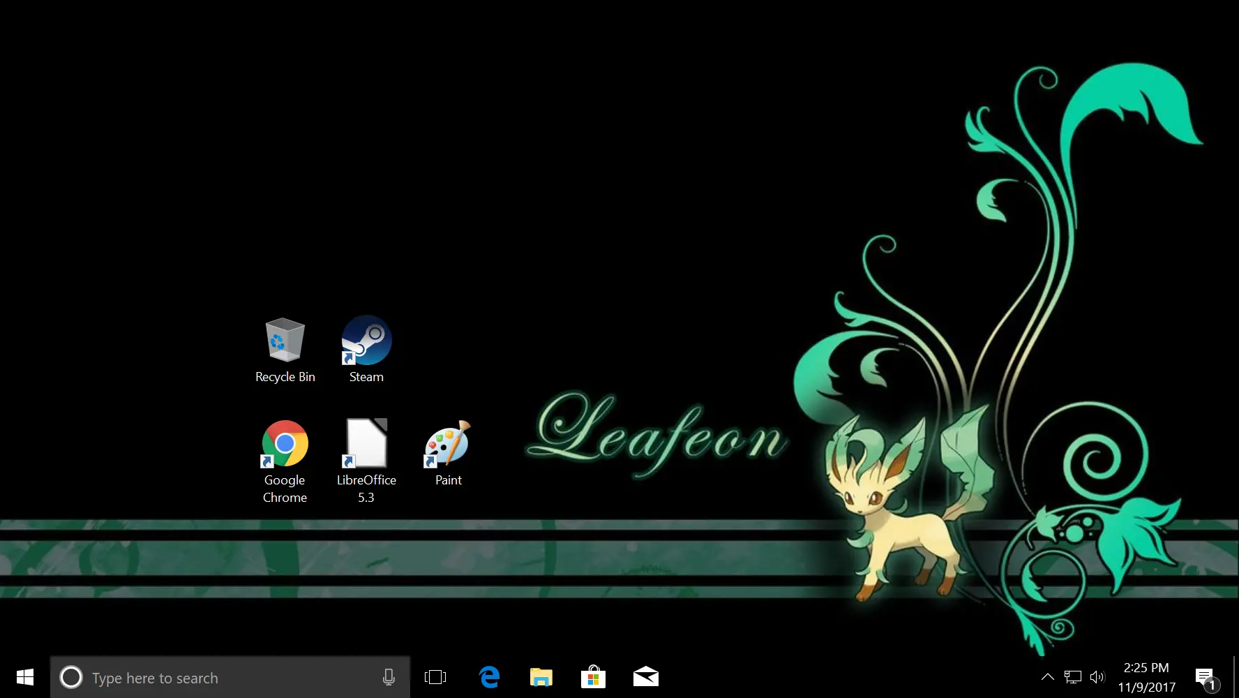Launch Microsoft Edge from the taskbar

[x=489, y=677]
